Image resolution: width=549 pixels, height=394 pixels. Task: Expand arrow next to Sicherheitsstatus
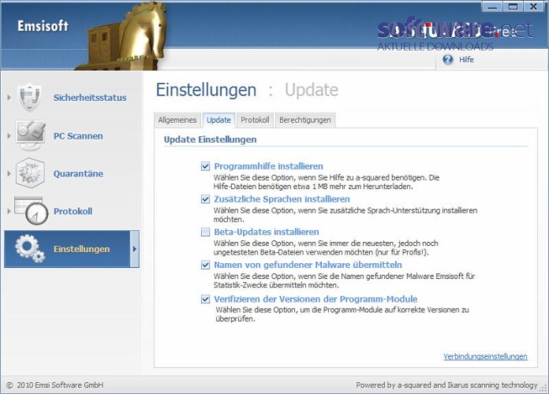click(x=9, y=98)
